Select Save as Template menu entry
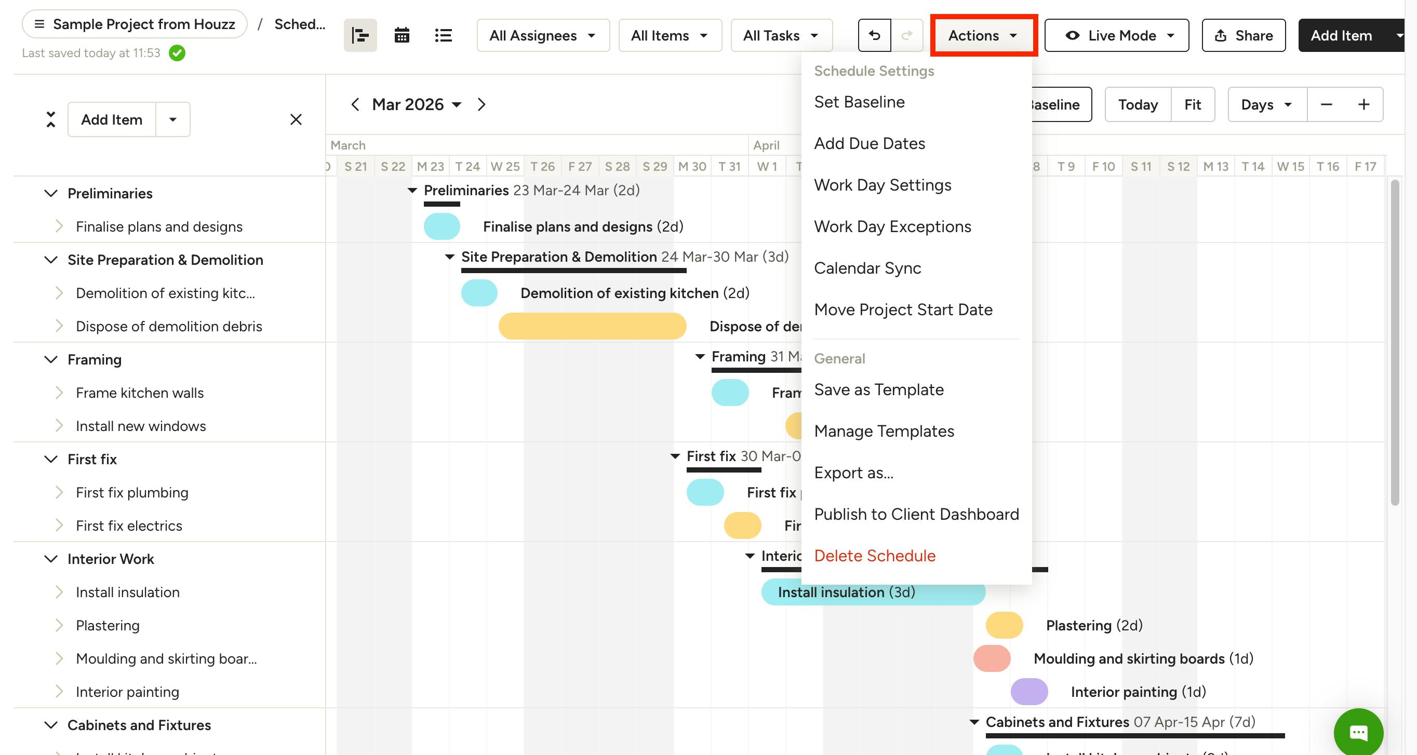Image resolution: width=1417 pixels, height=755 pixels. click(x=878, y=390)
